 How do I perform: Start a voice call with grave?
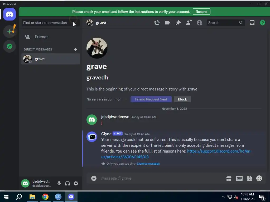point(157,23)
